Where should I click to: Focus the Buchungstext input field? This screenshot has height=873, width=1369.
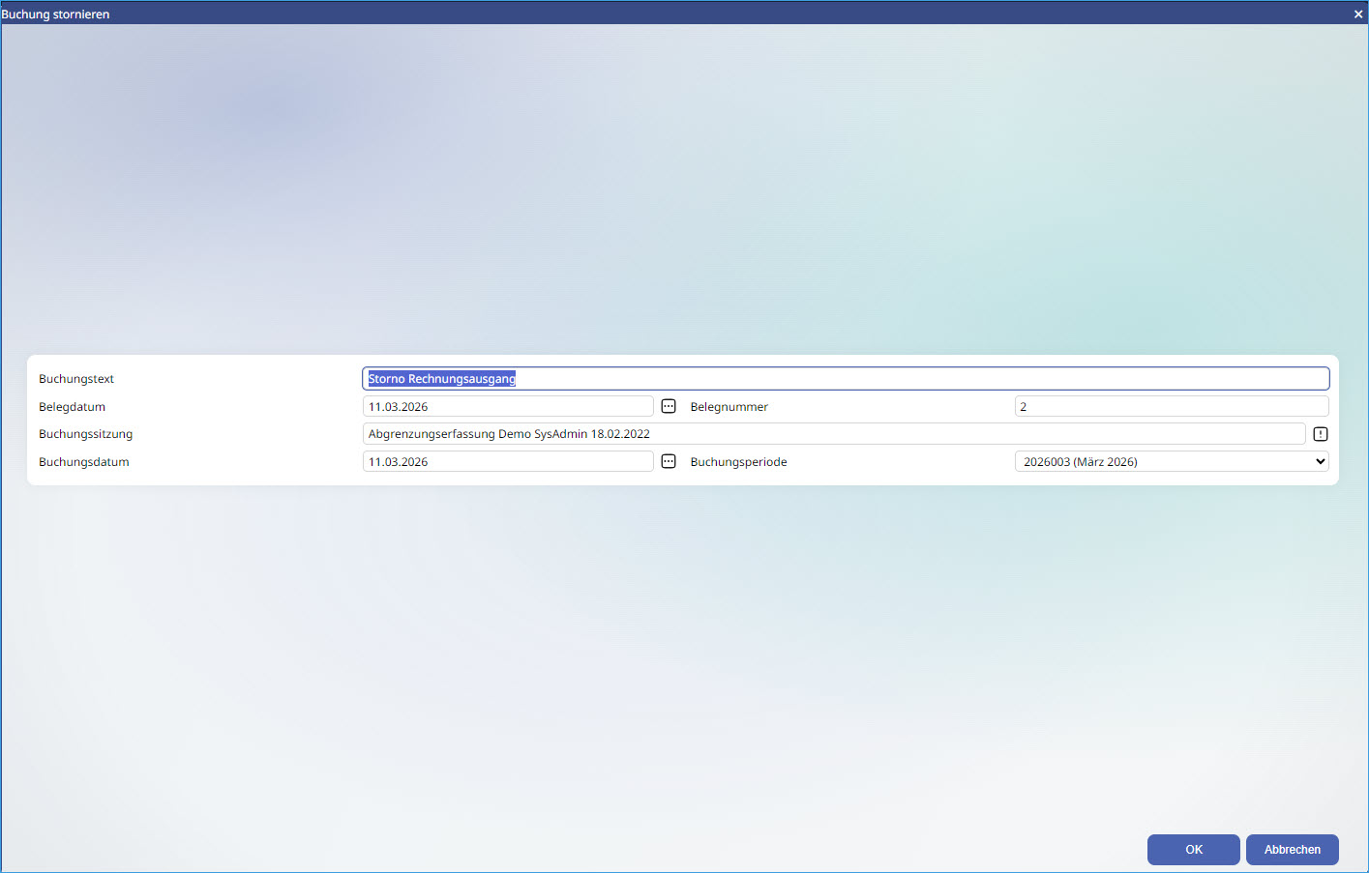[x=846, y=379]
